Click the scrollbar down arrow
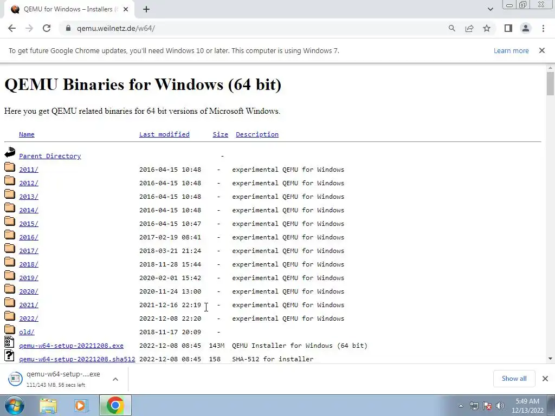The width and height of the screenshot is (555, 416). (x=550, y=359)
